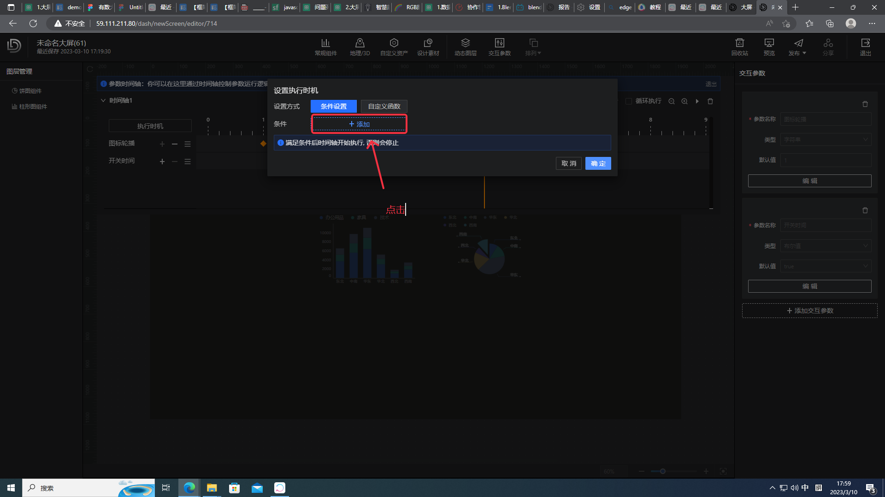885x497 pixels.
Task: Zoom in the timeline
Action: [x=684, y=101]
